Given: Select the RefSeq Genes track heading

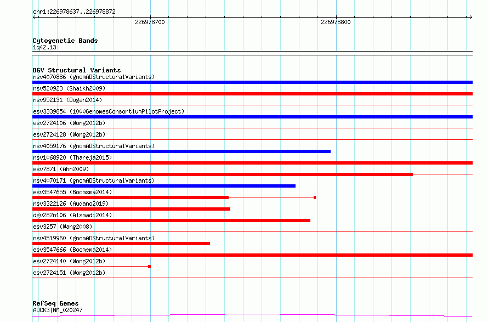Looking at the screenshot, I should tap(55, 303).
